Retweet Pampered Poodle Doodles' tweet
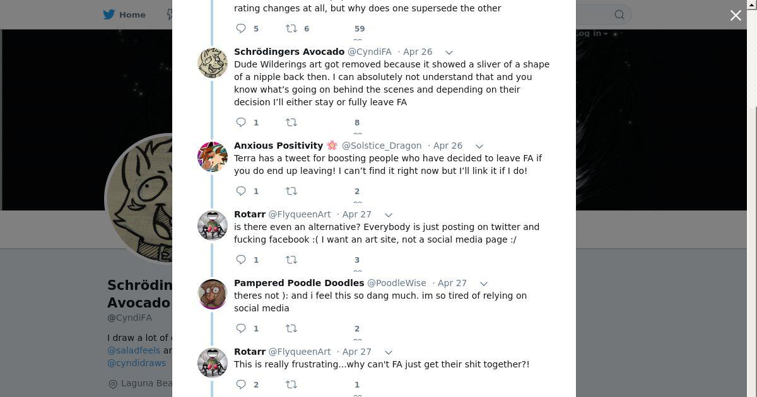757x397 pixels. point(291,328)
